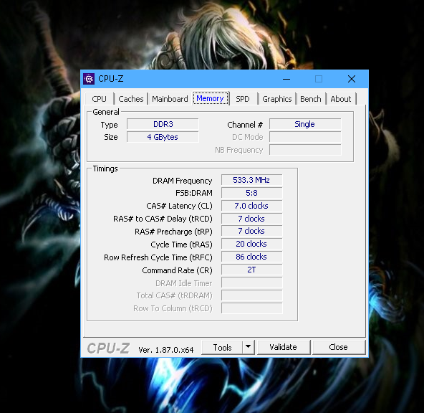Click the Validate button
The width and height of the screenshot is (424, 413).
284,347
